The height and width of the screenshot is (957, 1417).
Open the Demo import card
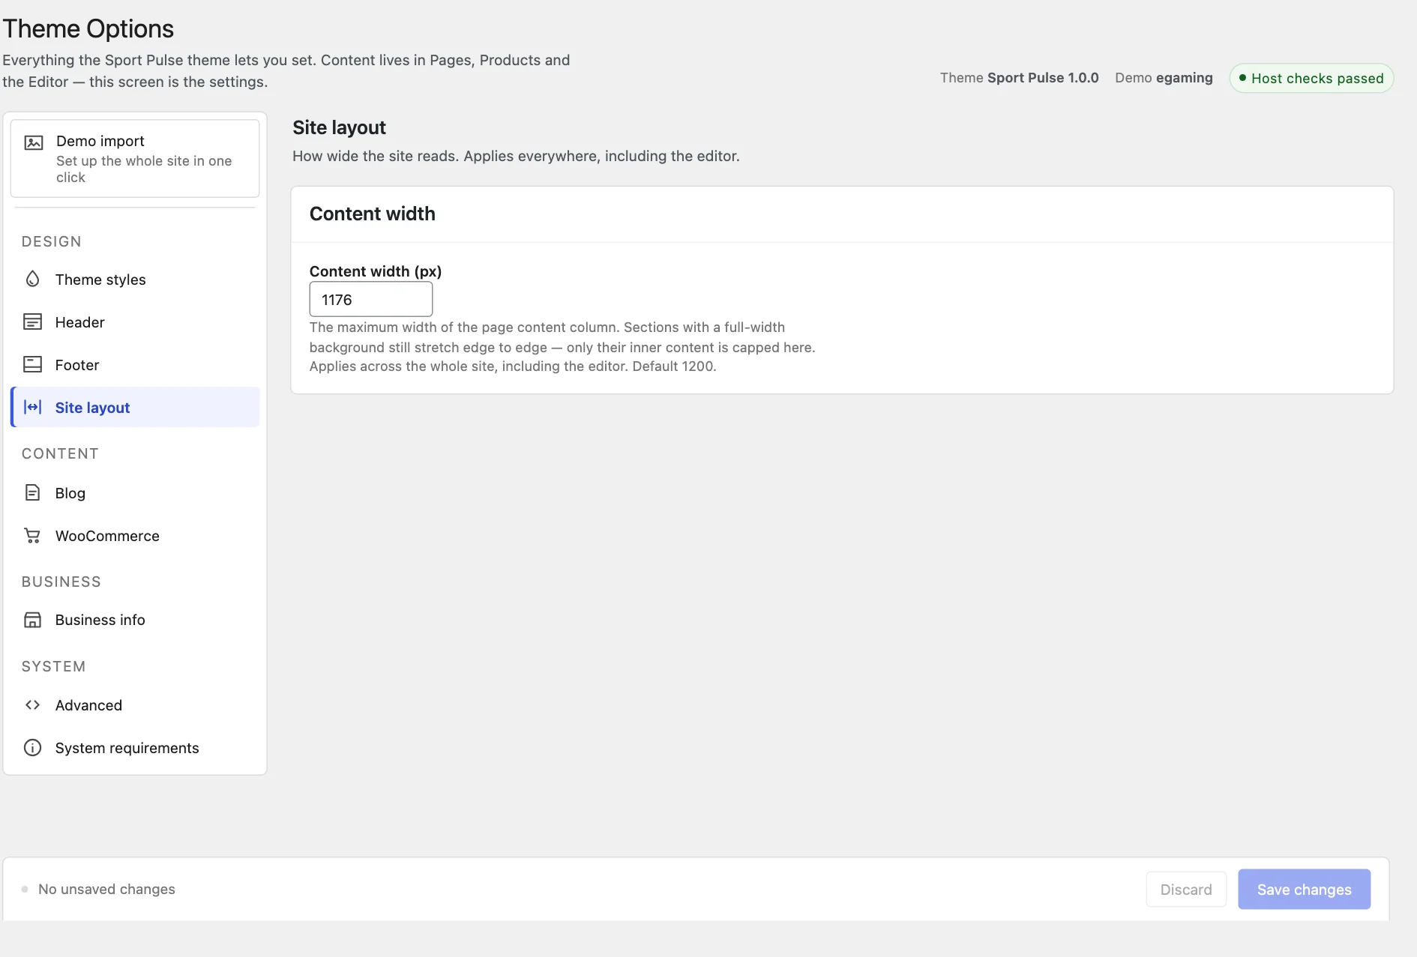[135, 159]
